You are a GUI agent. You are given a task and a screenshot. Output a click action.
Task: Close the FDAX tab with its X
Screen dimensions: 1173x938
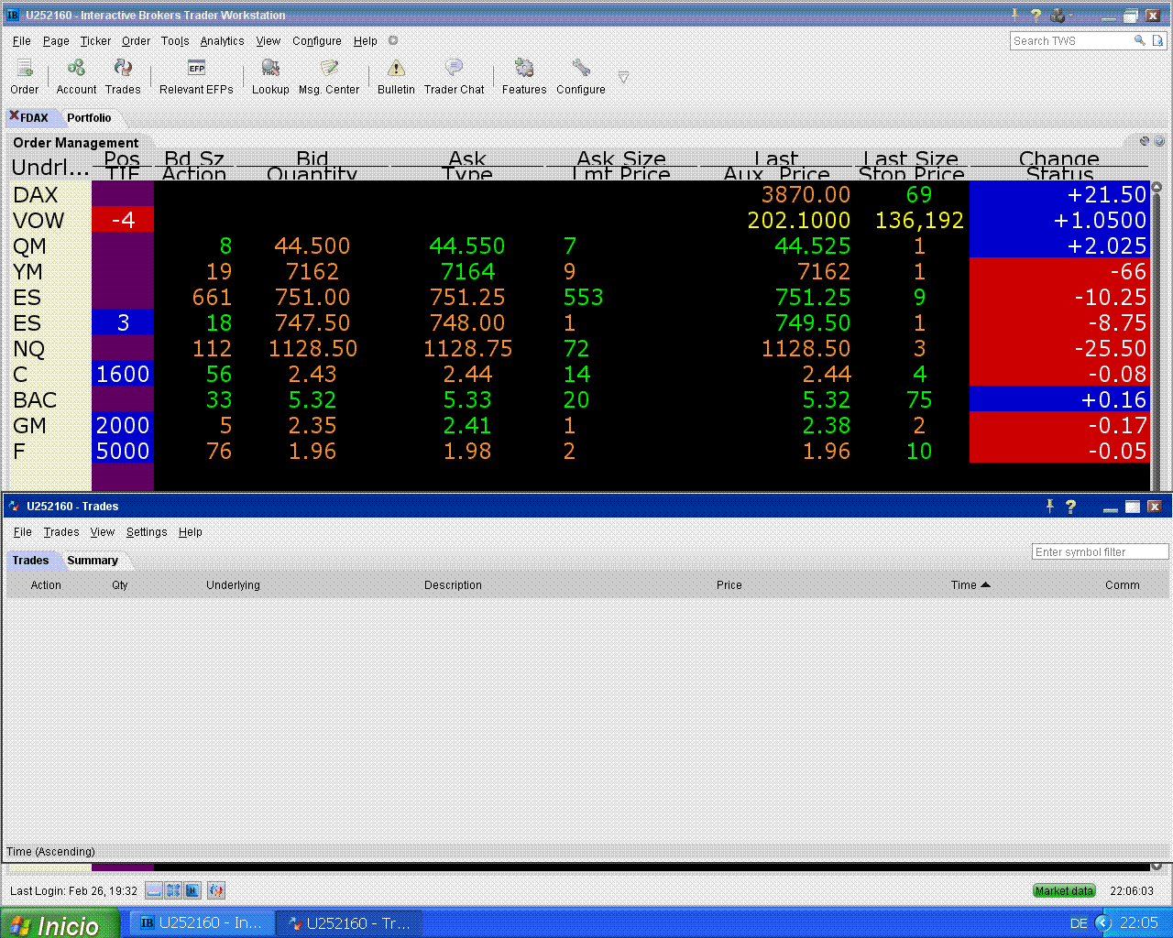click(x=14, y=116)
